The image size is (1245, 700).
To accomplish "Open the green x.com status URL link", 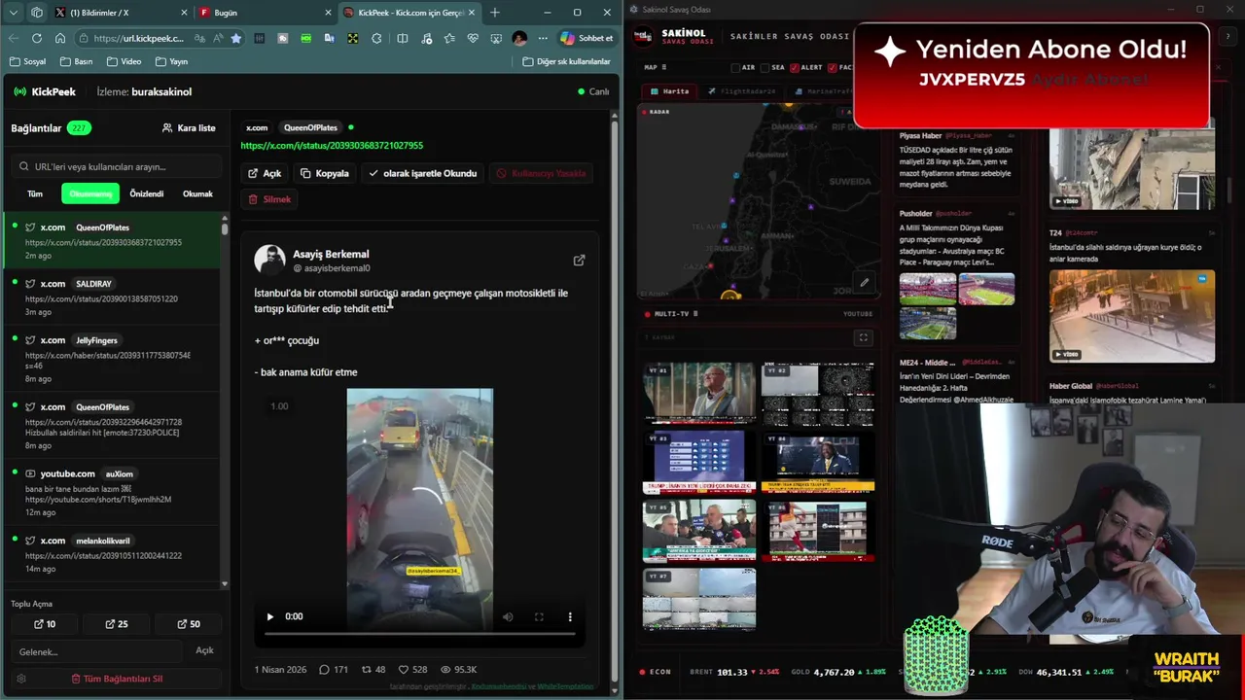I will pos(332,145).
